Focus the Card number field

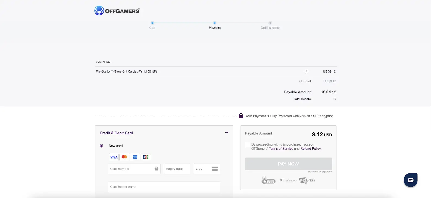pyautogui.click(x=134, y=169)
